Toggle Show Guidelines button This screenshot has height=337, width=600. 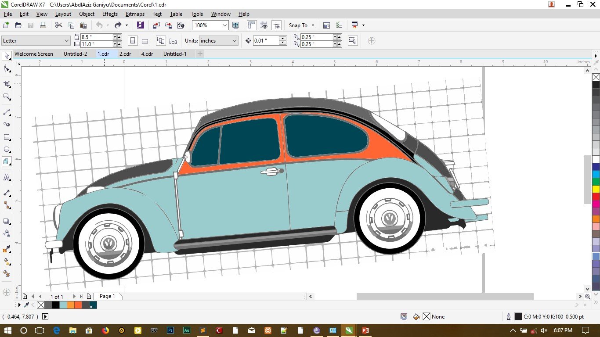(276, 25)
